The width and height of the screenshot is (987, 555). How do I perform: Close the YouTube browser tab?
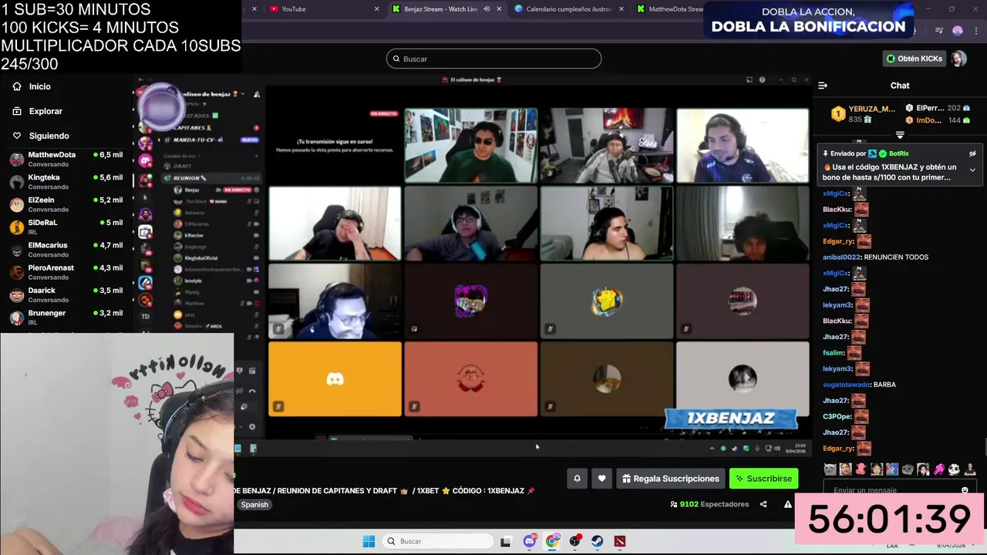pos(376,9)
